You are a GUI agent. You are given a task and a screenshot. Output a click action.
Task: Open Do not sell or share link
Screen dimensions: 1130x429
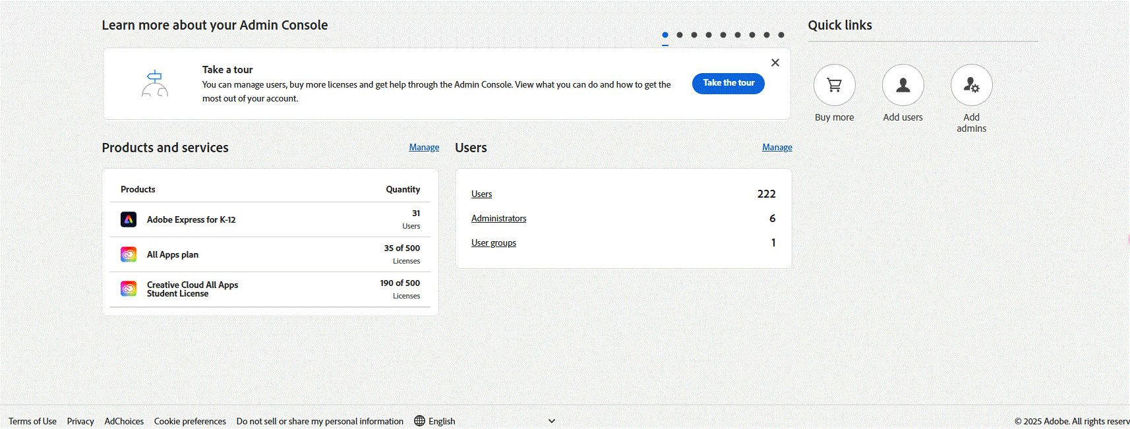320,421
